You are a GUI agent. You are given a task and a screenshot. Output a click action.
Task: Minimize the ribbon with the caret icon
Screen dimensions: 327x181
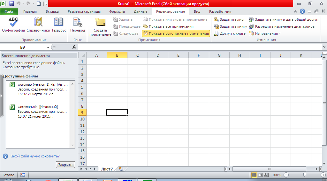[x=295, y=11]
